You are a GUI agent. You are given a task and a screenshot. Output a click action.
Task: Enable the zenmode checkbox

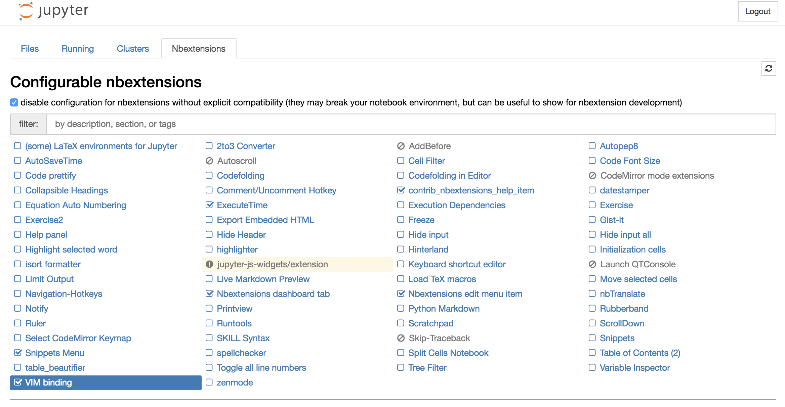pos(209,382)
